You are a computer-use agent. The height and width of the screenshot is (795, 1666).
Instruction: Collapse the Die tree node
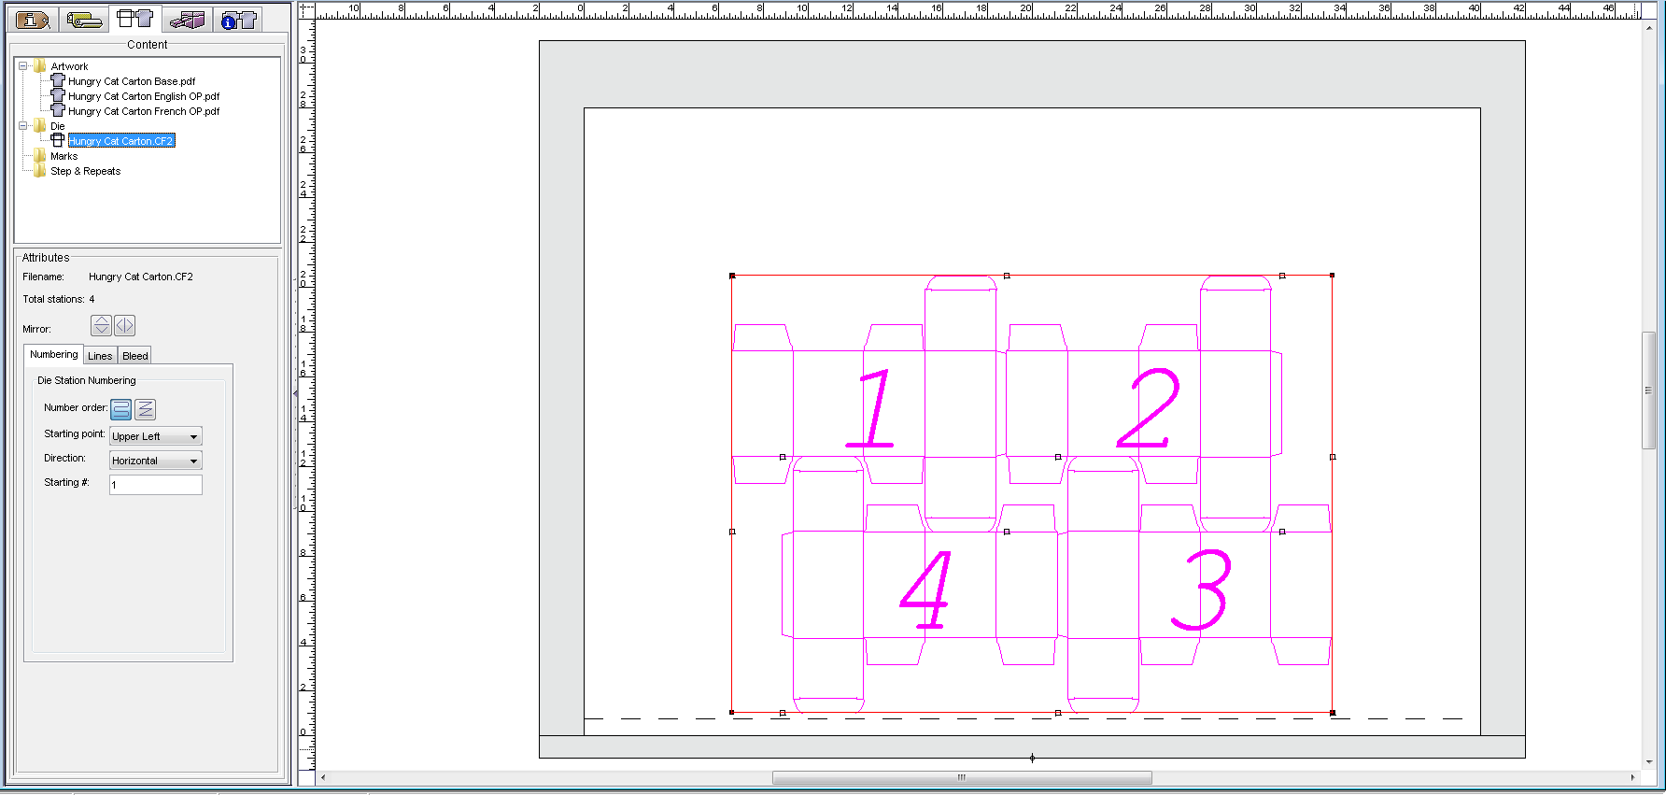tap(22, 126)
